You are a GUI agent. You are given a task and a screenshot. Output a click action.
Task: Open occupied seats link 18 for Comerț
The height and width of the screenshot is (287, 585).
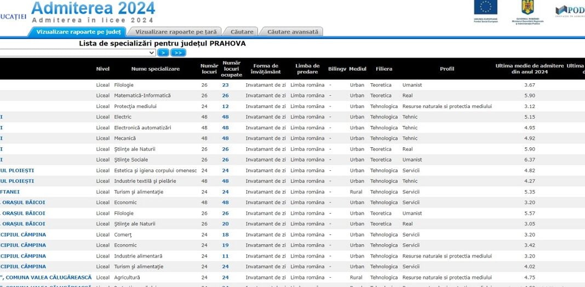[225, 235]
